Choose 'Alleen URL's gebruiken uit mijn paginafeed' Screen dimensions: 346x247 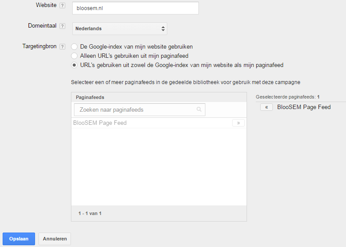point(74,56)
